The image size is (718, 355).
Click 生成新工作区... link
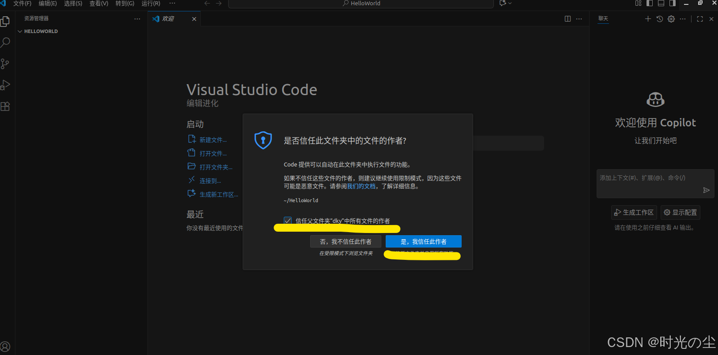(219, 194)
